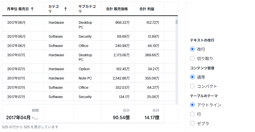Click the 388.66万 profit cell

point(149,57)
